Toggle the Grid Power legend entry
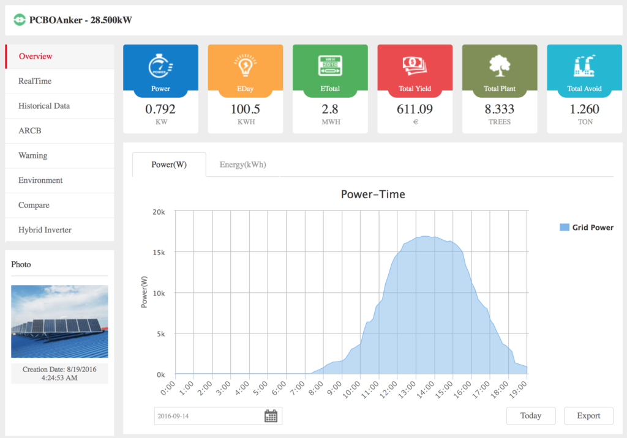This screenshot has width=627, height=438. (586, 227)
